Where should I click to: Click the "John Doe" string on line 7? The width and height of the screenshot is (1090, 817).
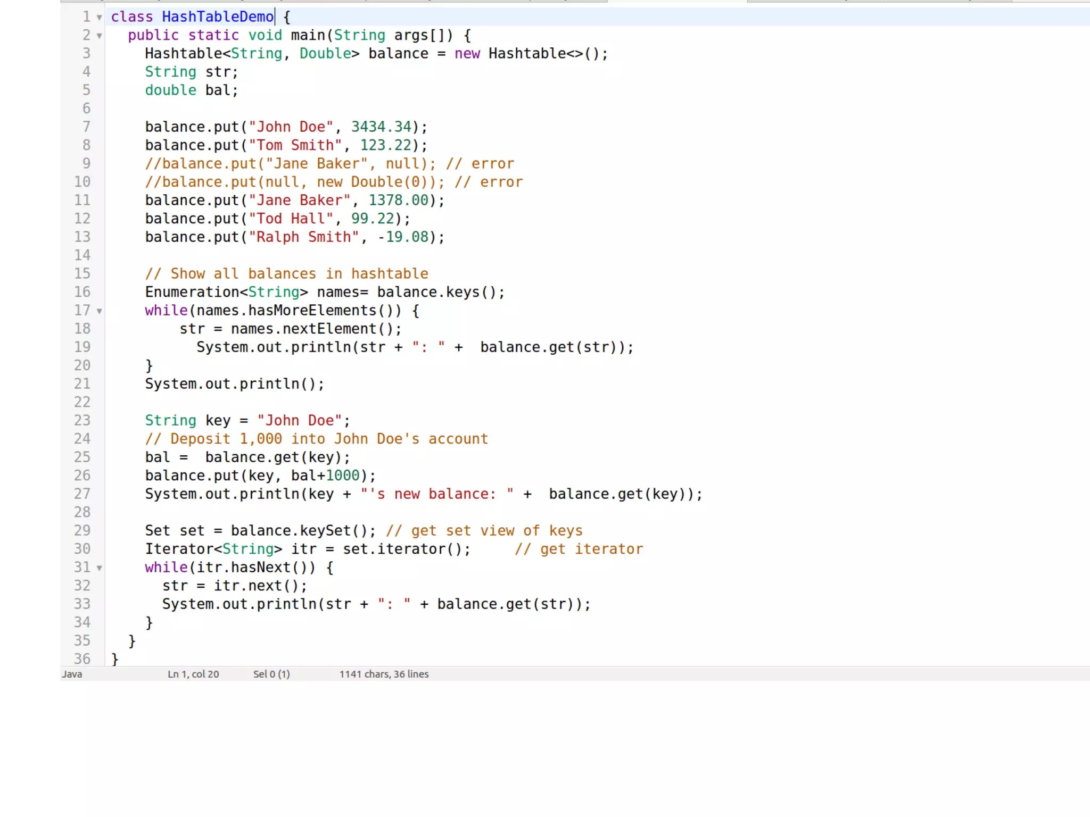point(291,127)
